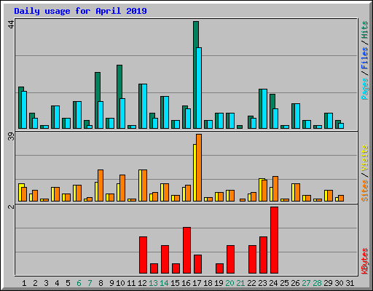Click the day 31 label on the x-axis
The height and width of the screenshot is (291, 373).
point(350,283)
